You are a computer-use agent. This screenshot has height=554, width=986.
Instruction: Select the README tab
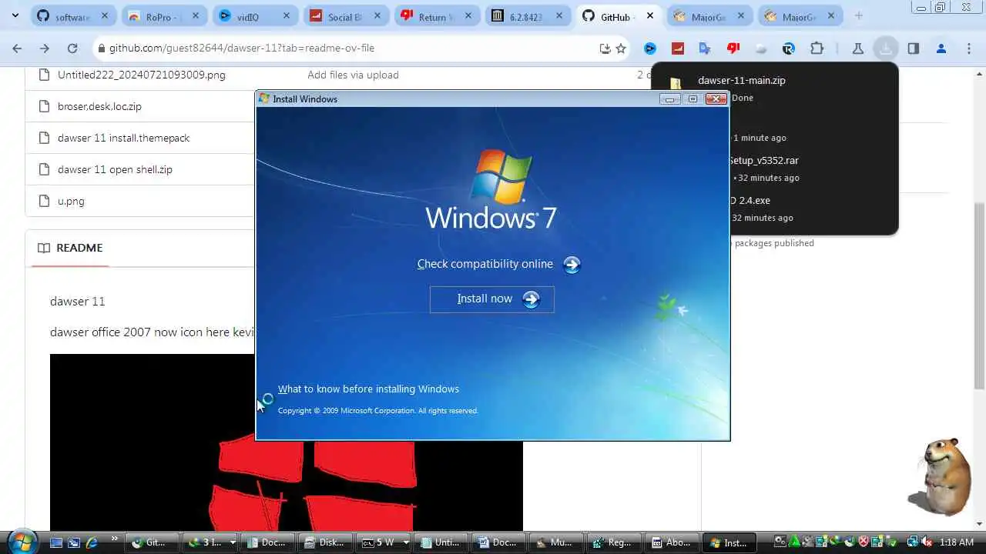tap(70, 248)
